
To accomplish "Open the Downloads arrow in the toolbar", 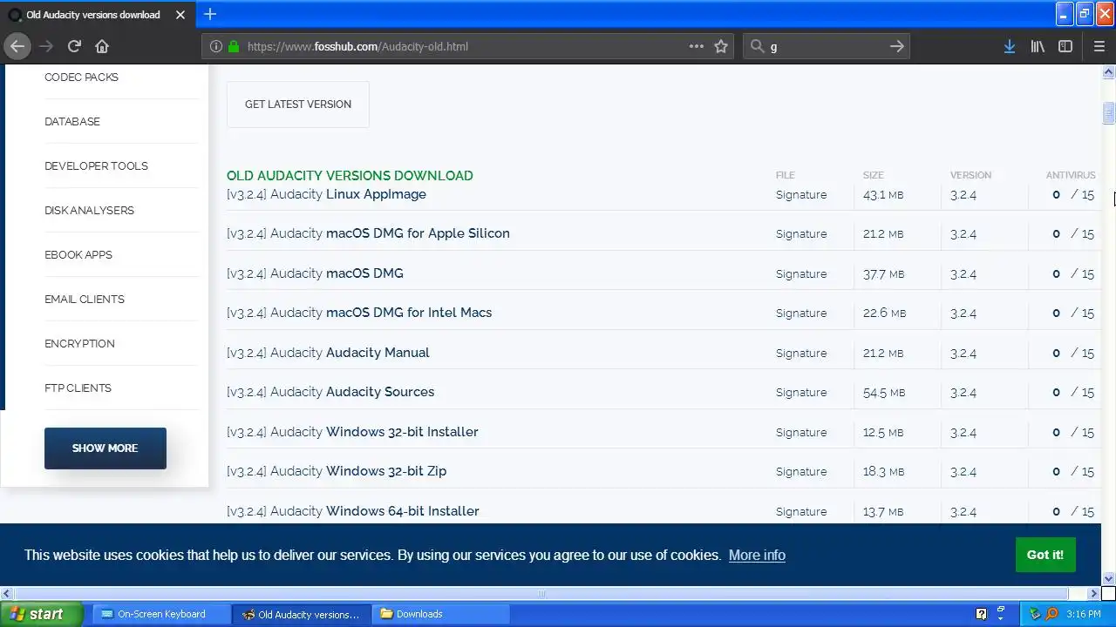I will click(x=1009, y=46).
